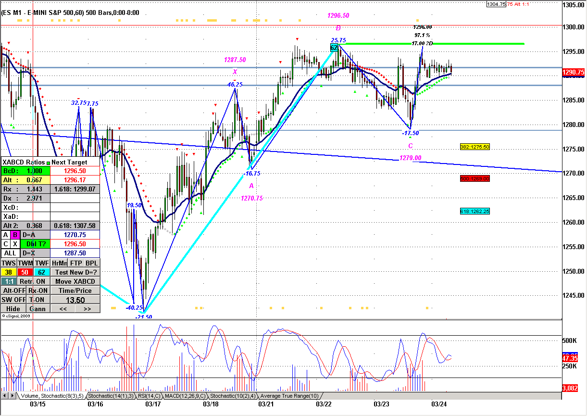The image size is (587, 416).
Task: Toggle the Retr. ON button
Action: (34, 281)
